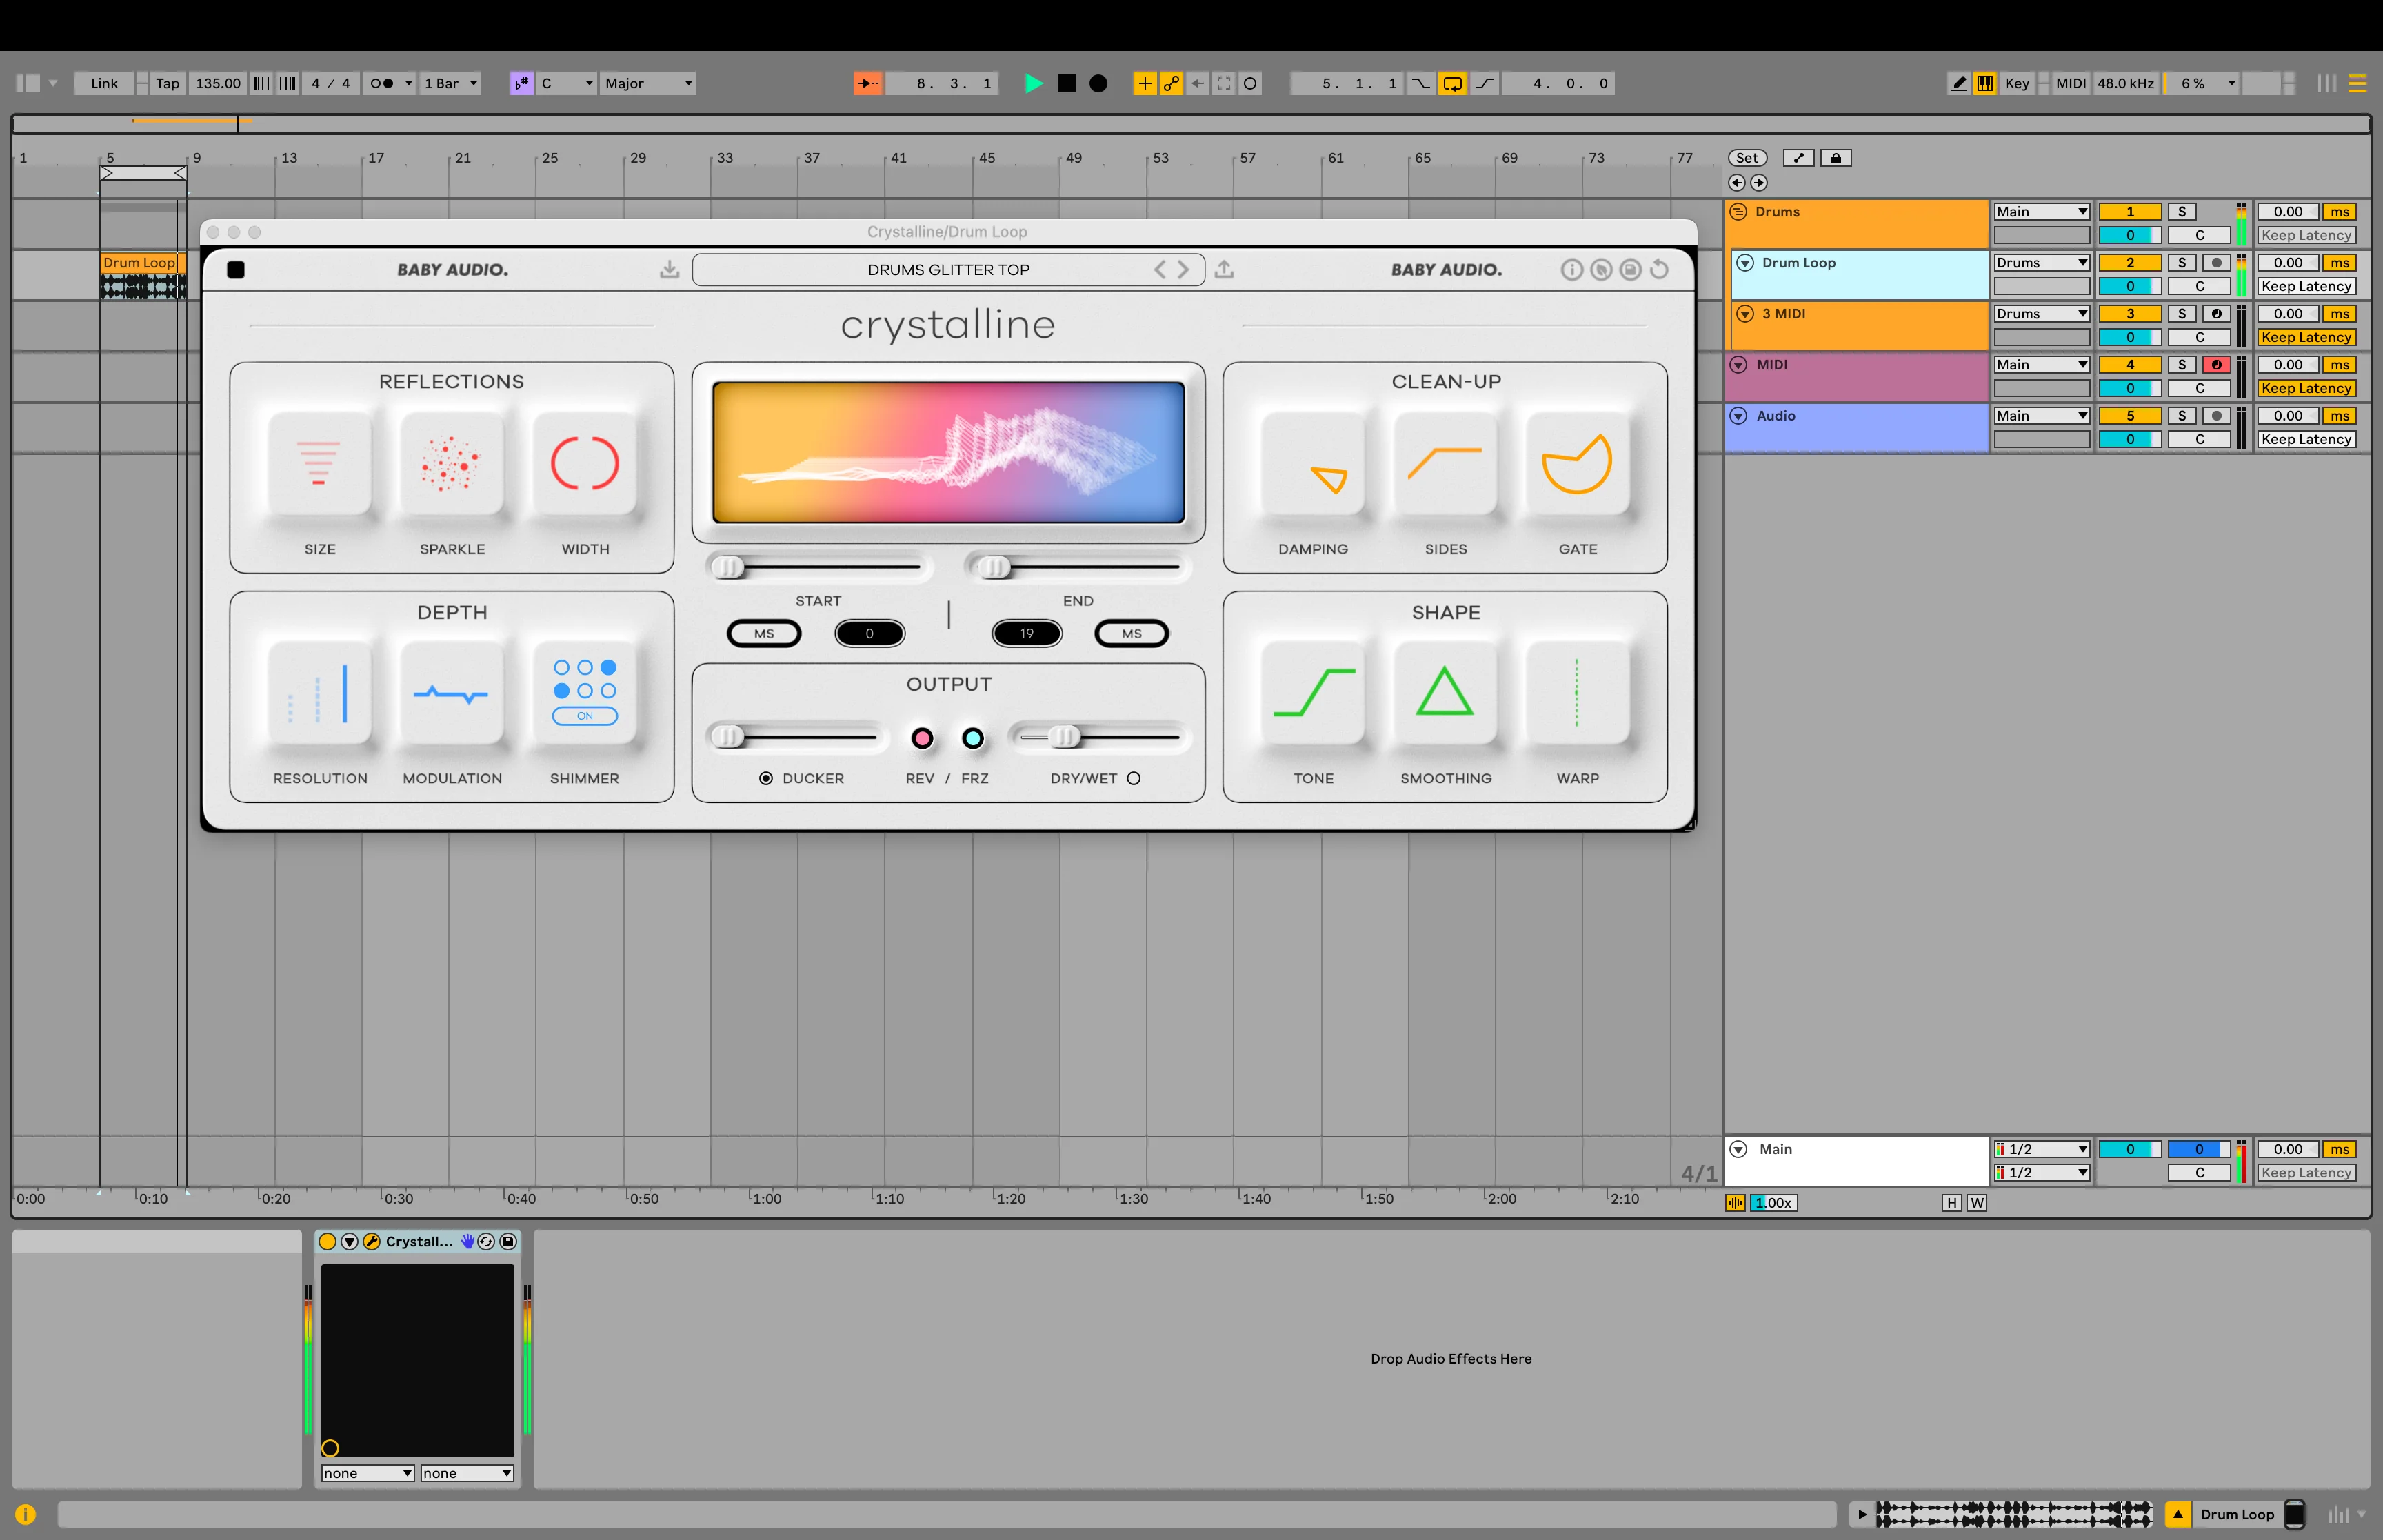Click the Link button

coord(104,84)
